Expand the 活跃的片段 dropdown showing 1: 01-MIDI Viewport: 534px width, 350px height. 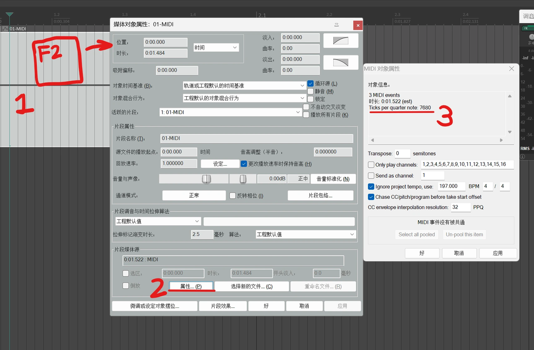click(x=231, y=112)
